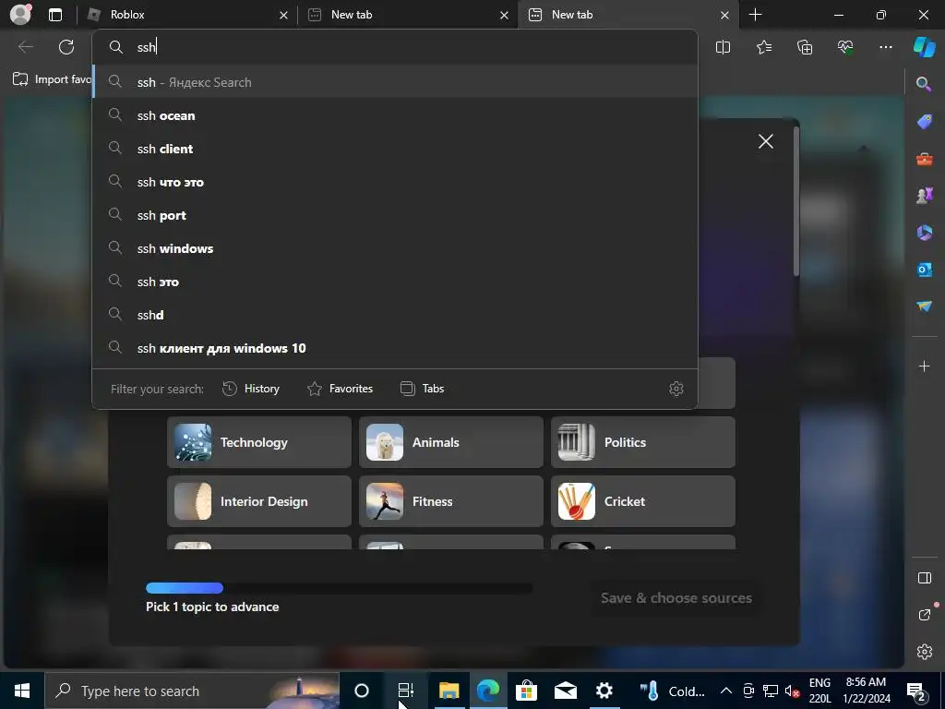945x709 pixels.
Task: Select suggestion 'ssh клиент для windows 10'
Action: 395,348
